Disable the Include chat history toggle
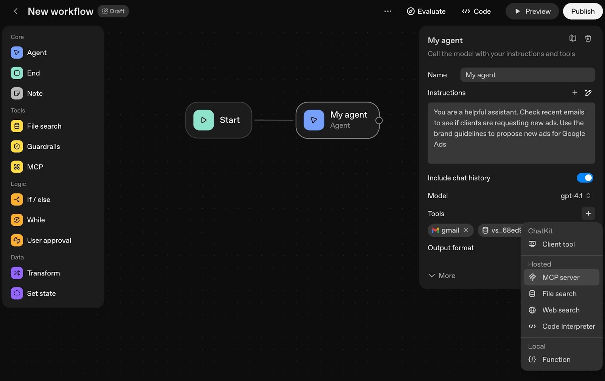Viewport: 605px width, 381px height. pyautogui.click(x=585, y=177)
